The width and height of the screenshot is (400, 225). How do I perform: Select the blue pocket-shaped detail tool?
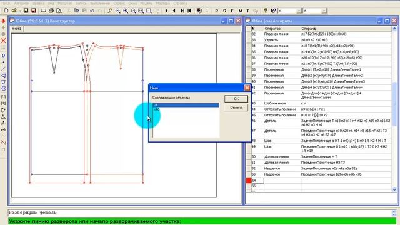[x=3, y=82]
